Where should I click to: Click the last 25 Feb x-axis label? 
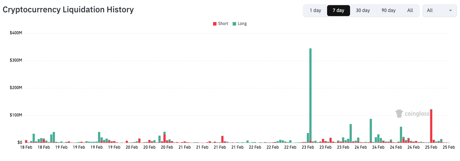point(449,147)
